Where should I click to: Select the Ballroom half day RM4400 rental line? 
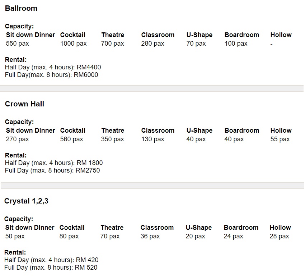53,67
